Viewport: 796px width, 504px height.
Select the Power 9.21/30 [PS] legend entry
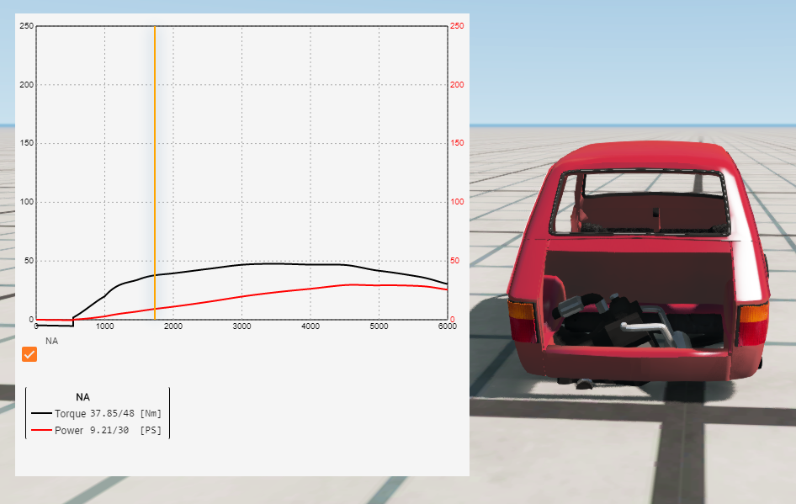coord(97,431)
